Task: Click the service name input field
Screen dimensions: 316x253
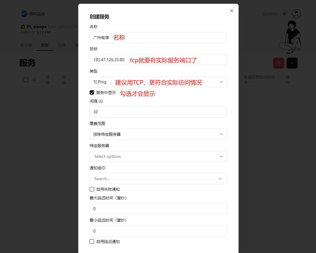Action: [x=158, y=38]
